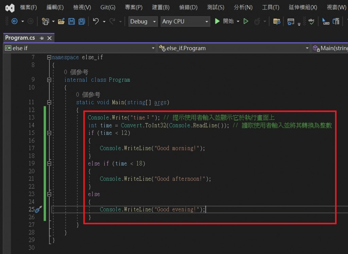
Task: Open the 檔案(F) menu
Action: [x=29, y=7]
